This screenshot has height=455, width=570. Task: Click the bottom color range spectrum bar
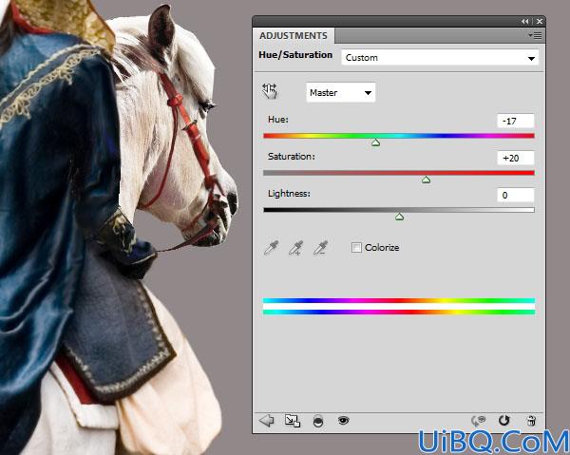(399, 313)
